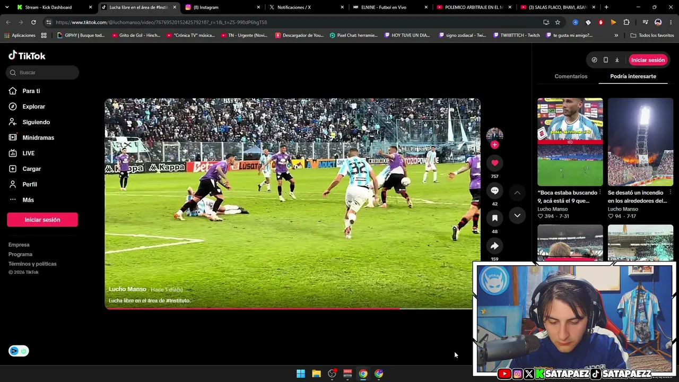The height and width of the screenshot is (382, 679).
Task: Switch to the POLEMICO ARBITRAJE YouTube tab
Action: pos(474,7)
